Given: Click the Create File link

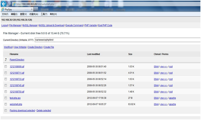Looking at the screenshot, I should 49,47.
